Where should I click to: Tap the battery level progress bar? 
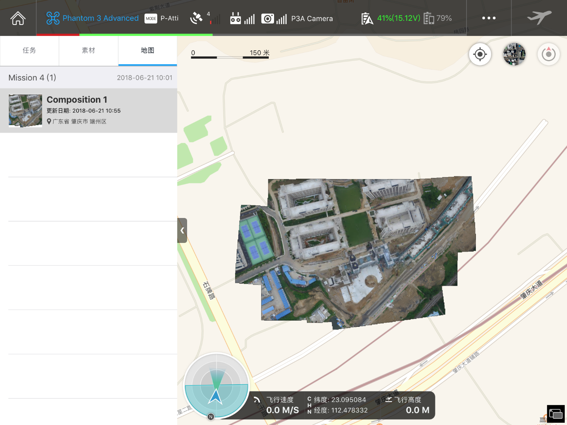(251, 35)
